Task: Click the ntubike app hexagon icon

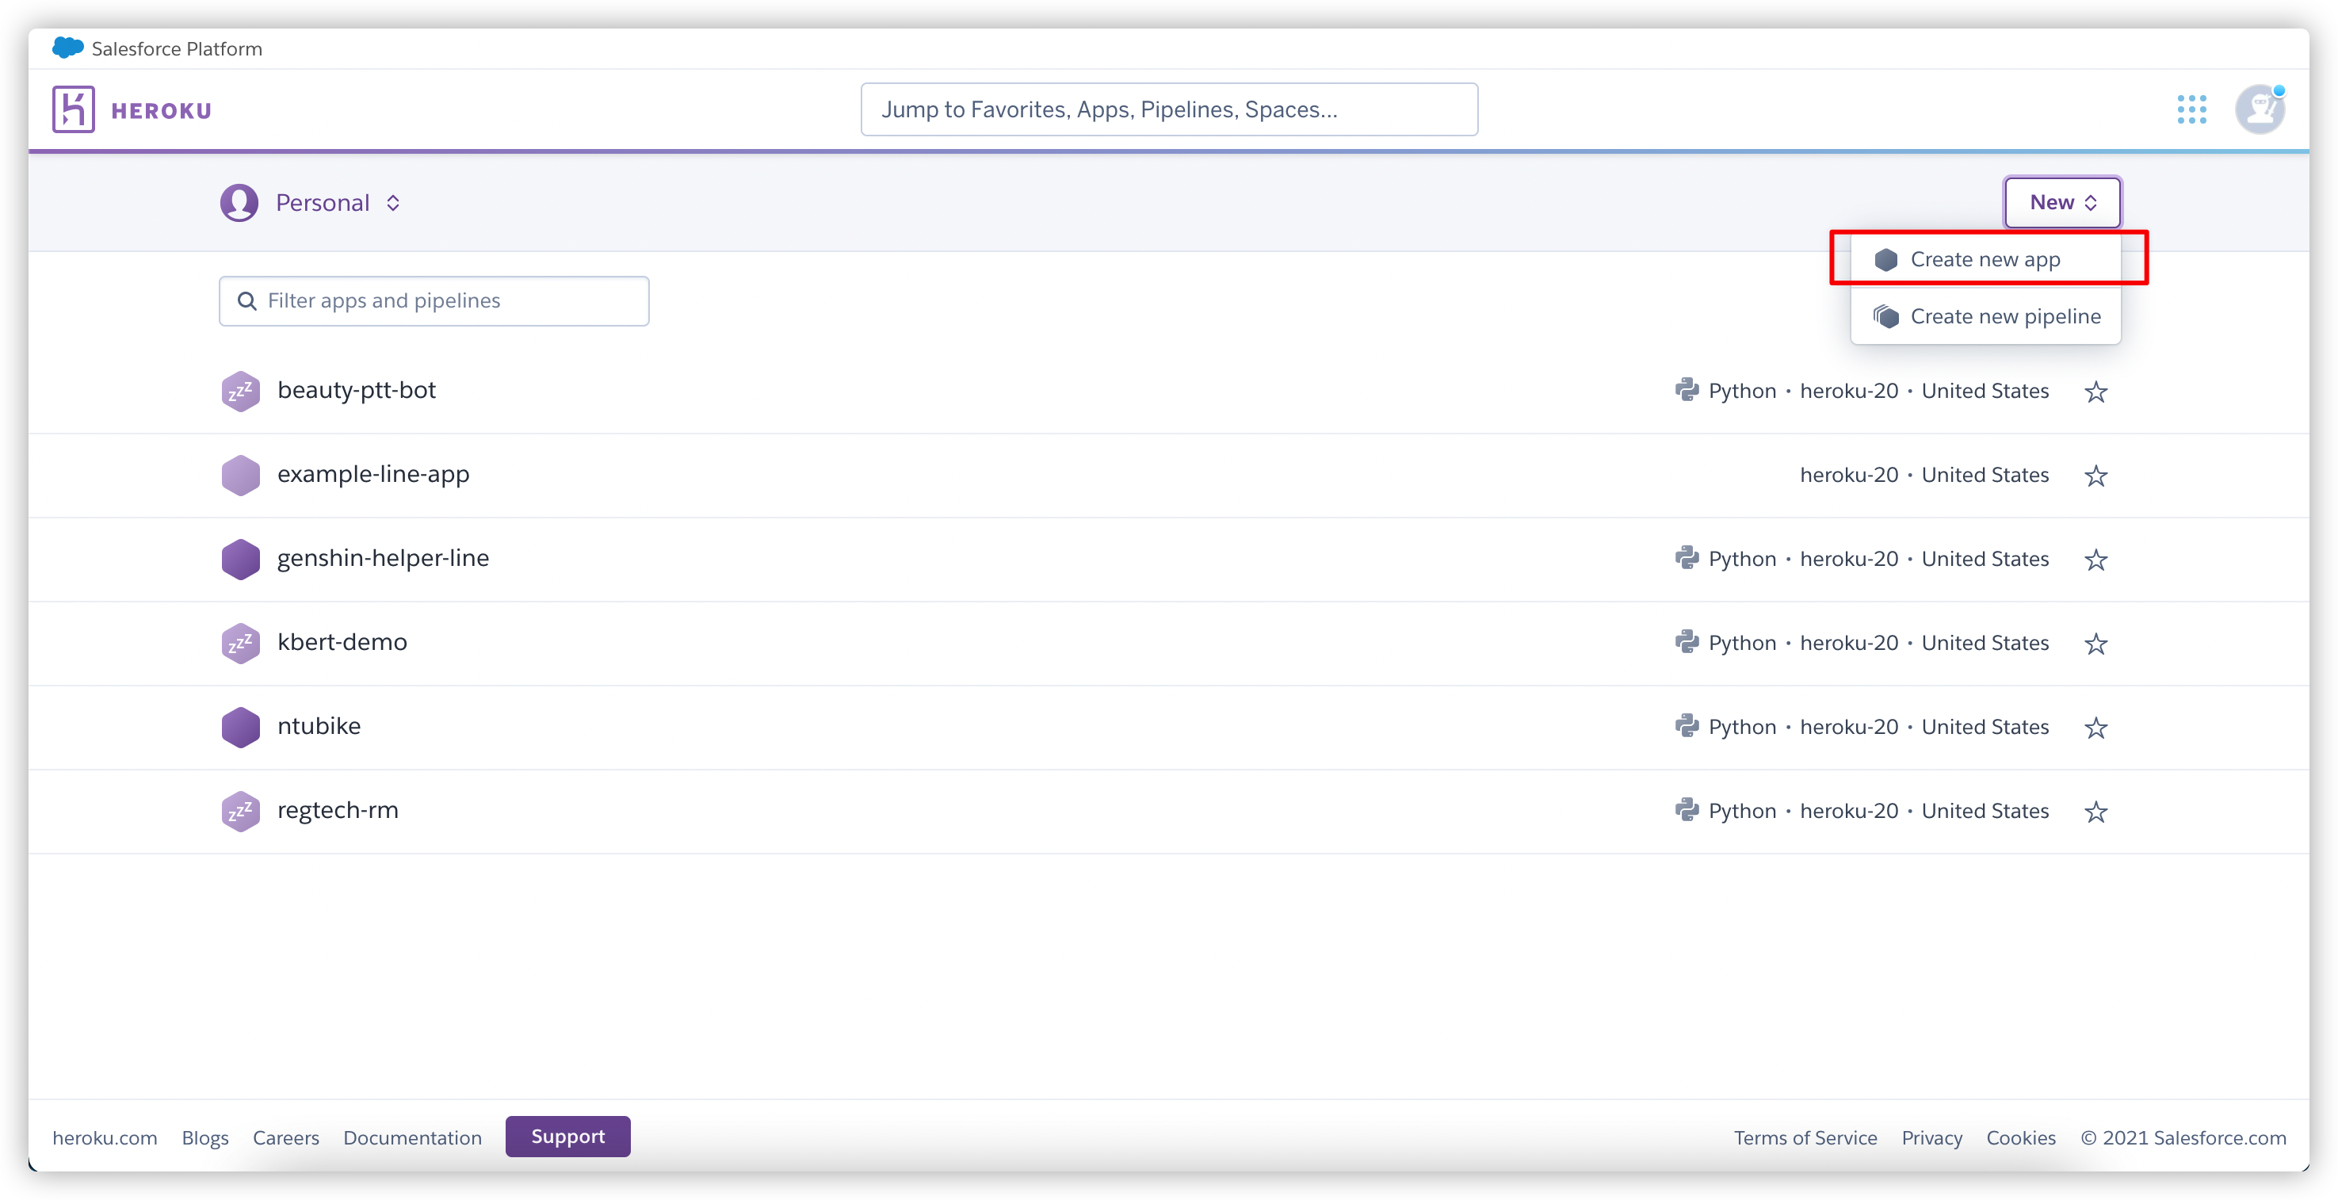Action: (x=240, y=727)
